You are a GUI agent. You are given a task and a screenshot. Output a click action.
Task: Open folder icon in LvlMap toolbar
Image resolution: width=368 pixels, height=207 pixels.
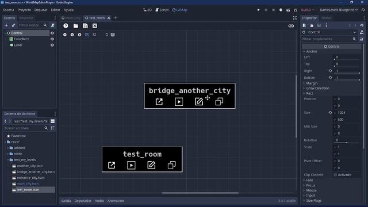pos(75,26)
